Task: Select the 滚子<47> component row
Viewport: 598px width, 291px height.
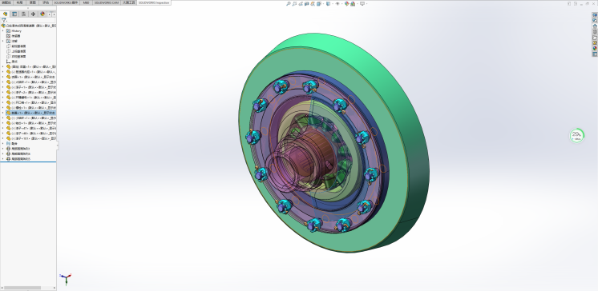Action: (30, 128)
